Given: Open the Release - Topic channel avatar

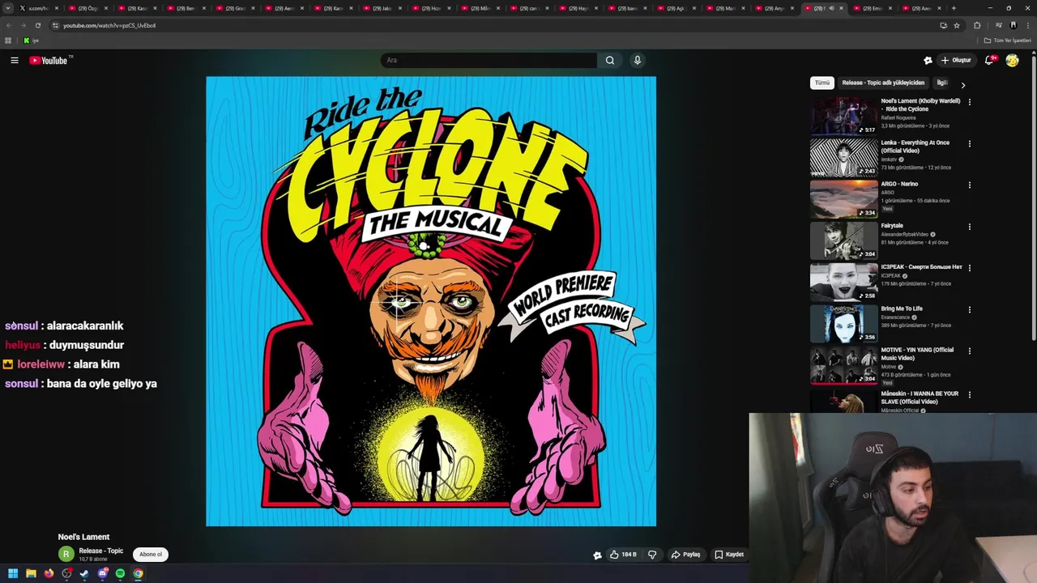Looking at the screenshot, I should [x=66, y=554].
